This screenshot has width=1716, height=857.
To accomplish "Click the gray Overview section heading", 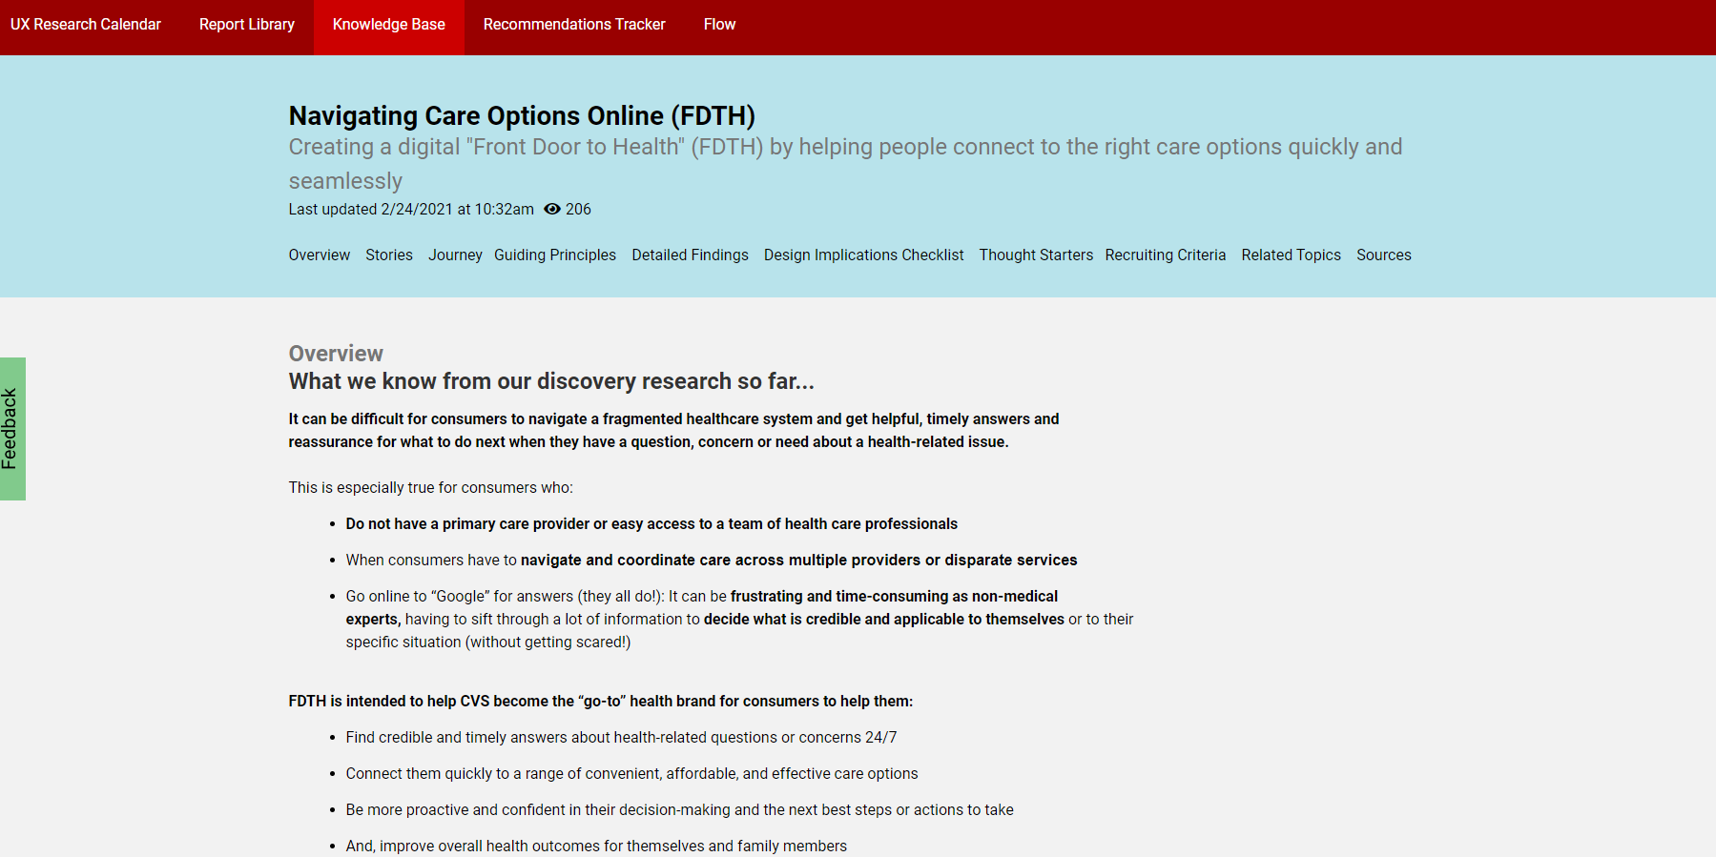I will point(336,354).
